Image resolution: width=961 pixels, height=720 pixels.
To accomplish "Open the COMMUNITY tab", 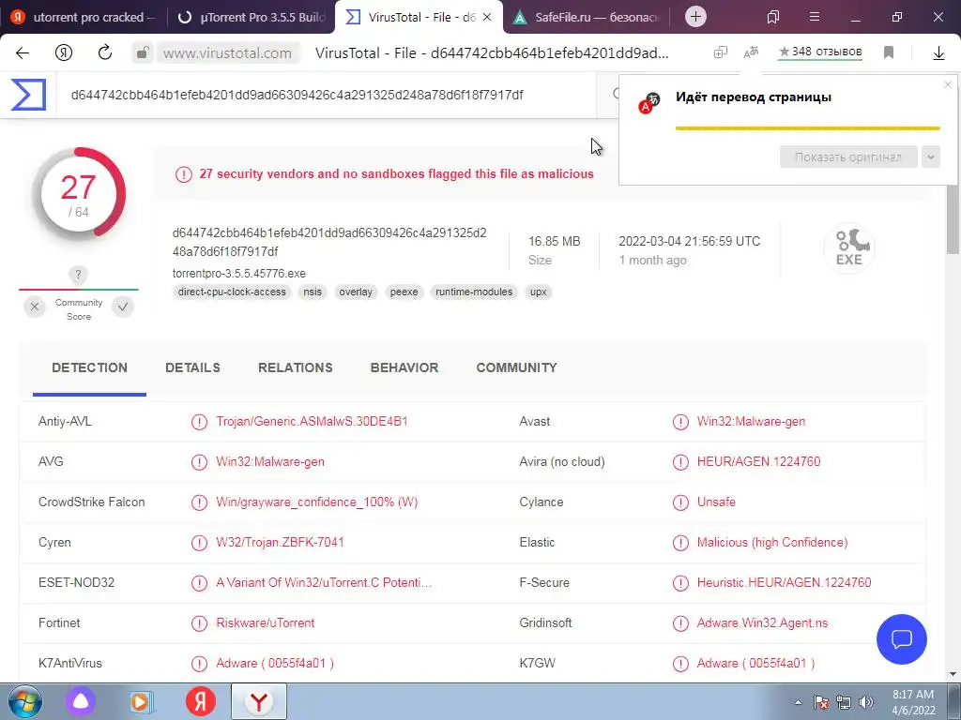I will pyautogui.click(x=517, y=367).
